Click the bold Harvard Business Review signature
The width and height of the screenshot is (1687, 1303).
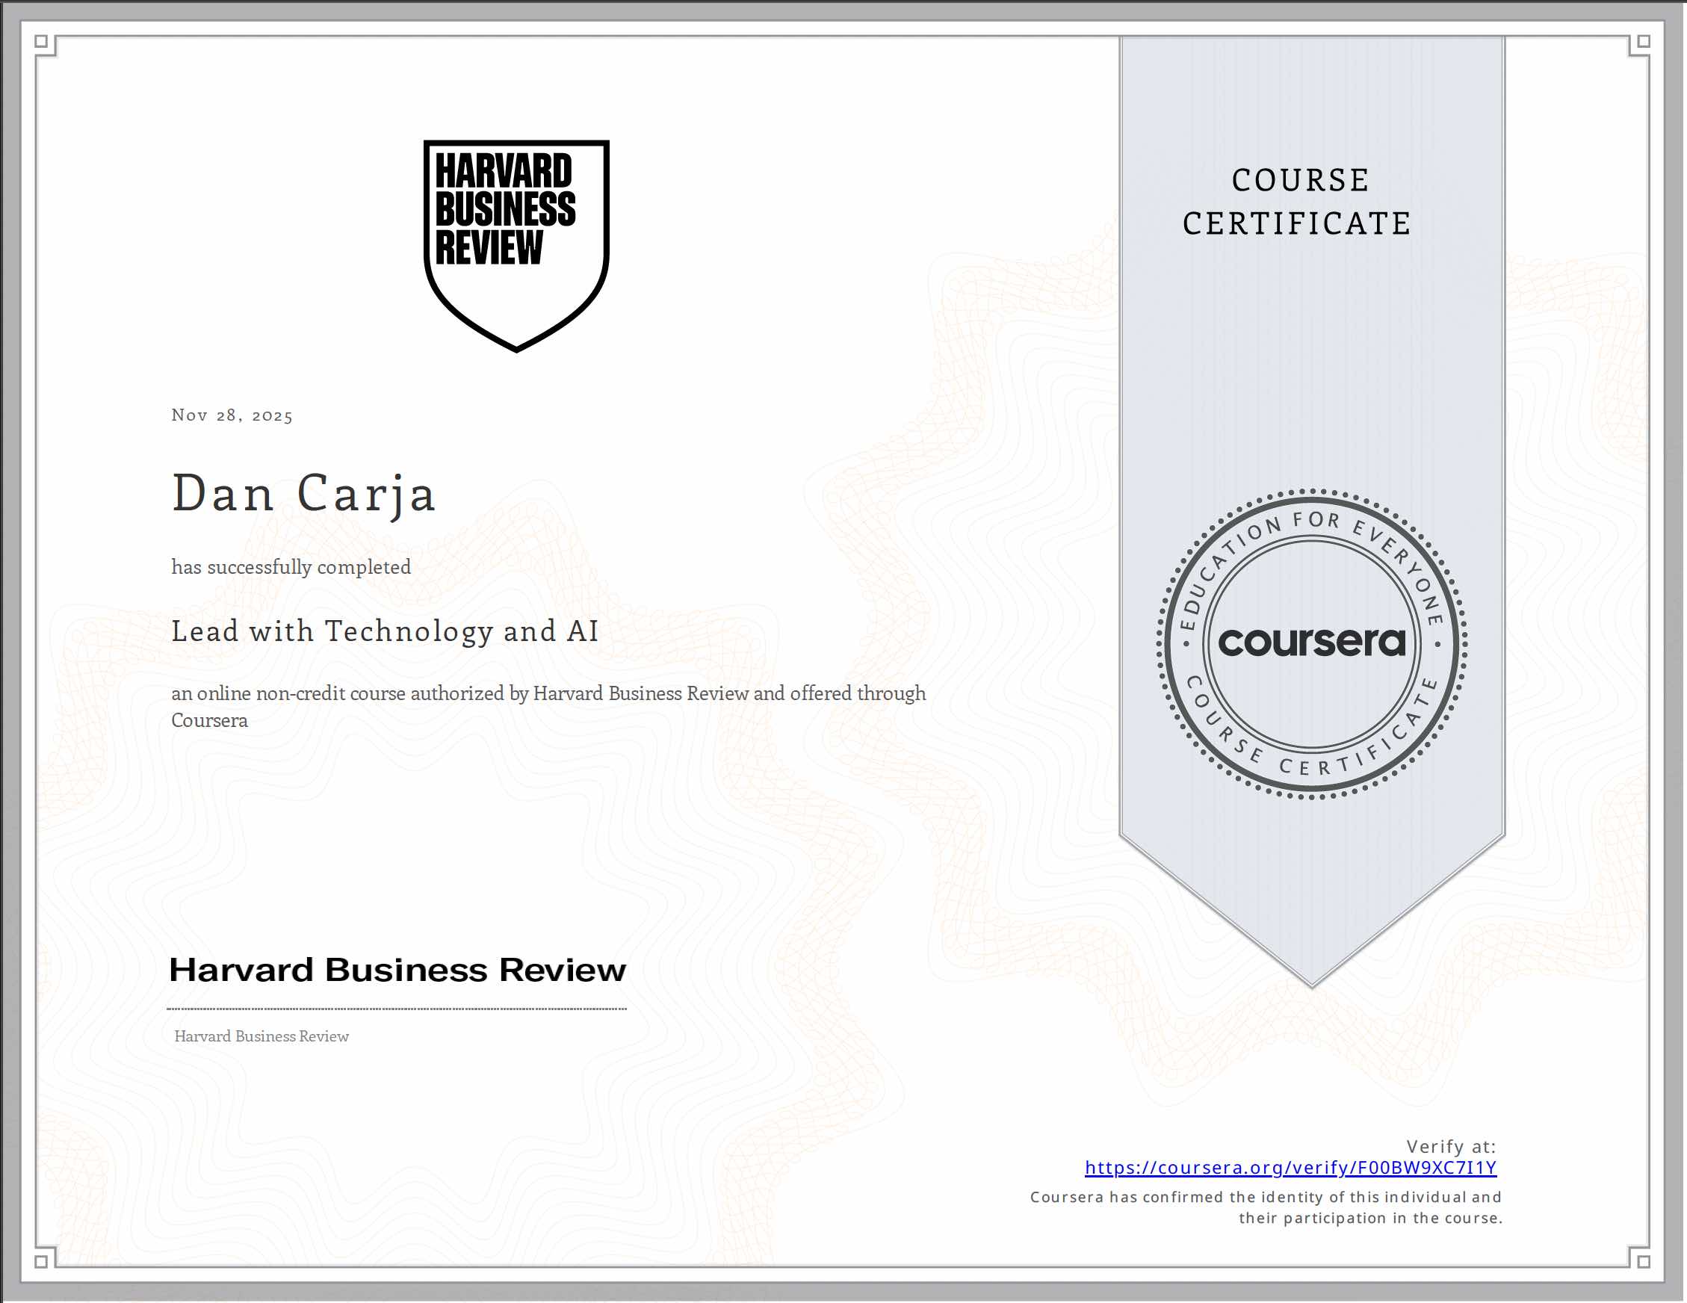(x=397, y=969)
